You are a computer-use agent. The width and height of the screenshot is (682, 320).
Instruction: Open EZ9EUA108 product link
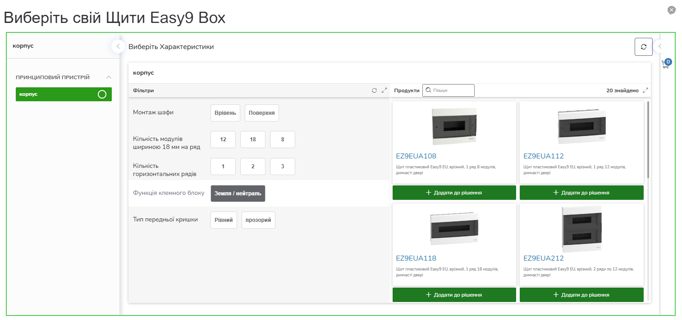point(416,156)
